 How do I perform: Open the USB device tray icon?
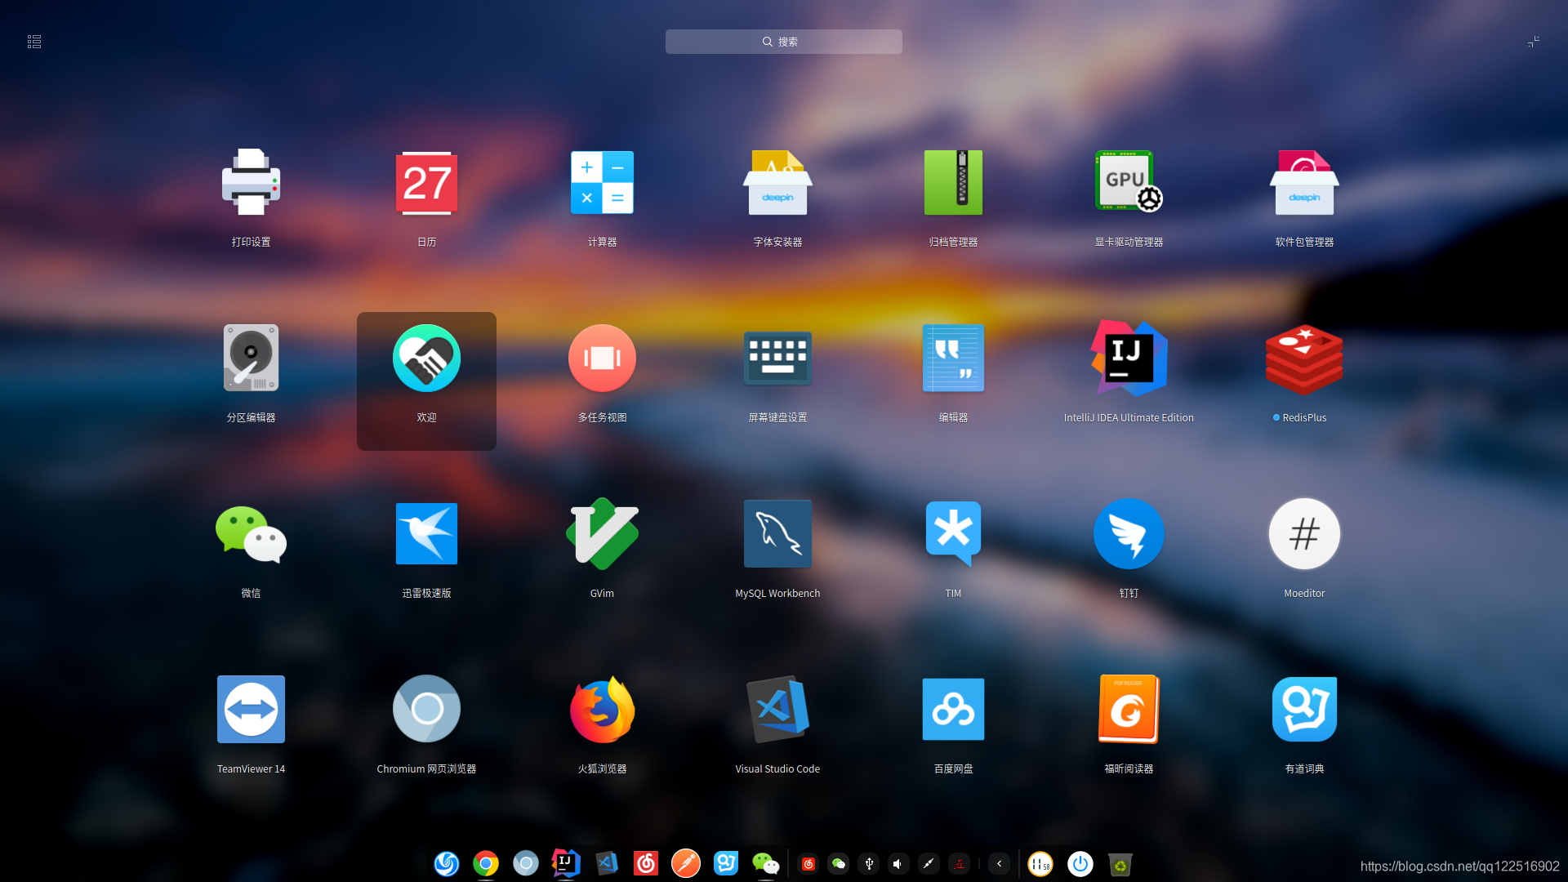point(869,864)
